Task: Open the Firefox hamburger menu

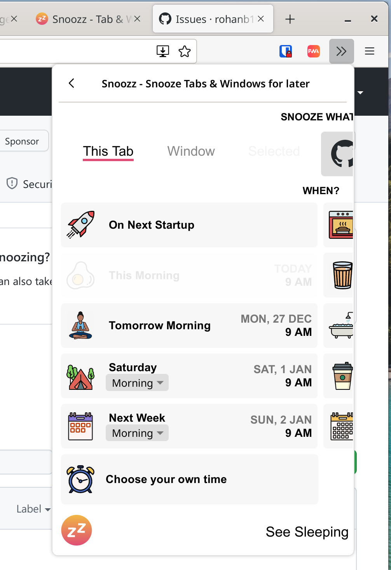Action: click(x=369, y=51)
